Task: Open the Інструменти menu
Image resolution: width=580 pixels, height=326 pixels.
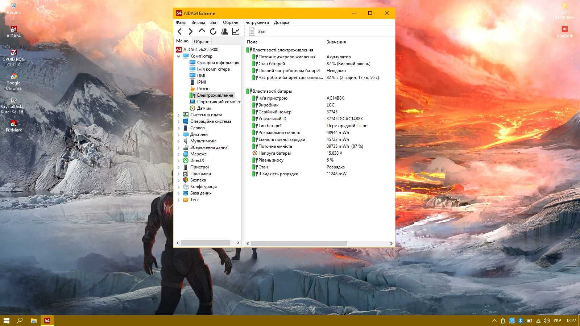Action: 257,22
